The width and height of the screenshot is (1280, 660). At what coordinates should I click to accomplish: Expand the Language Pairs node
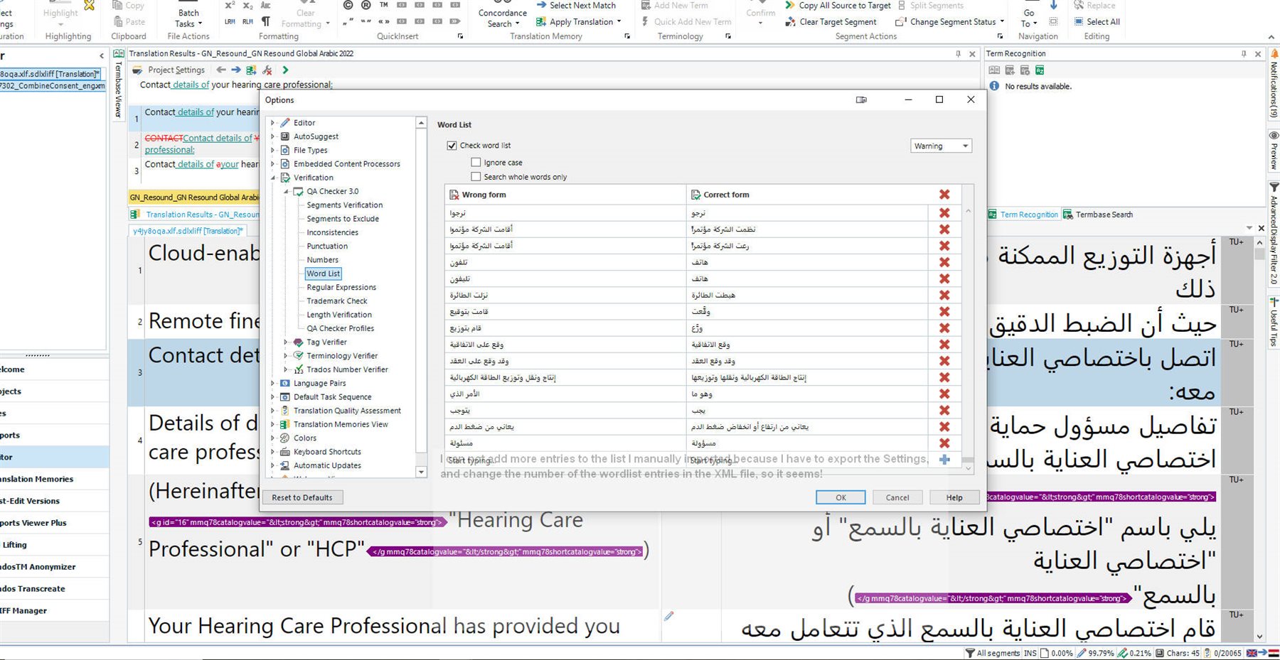(x=272, y=383)
